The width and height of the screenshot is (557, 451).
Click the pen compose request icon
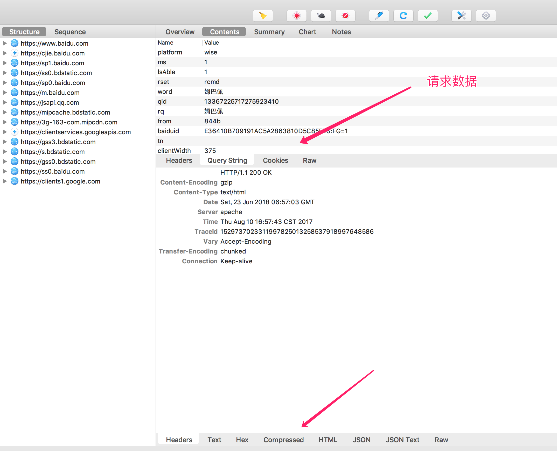coord(379,16)
